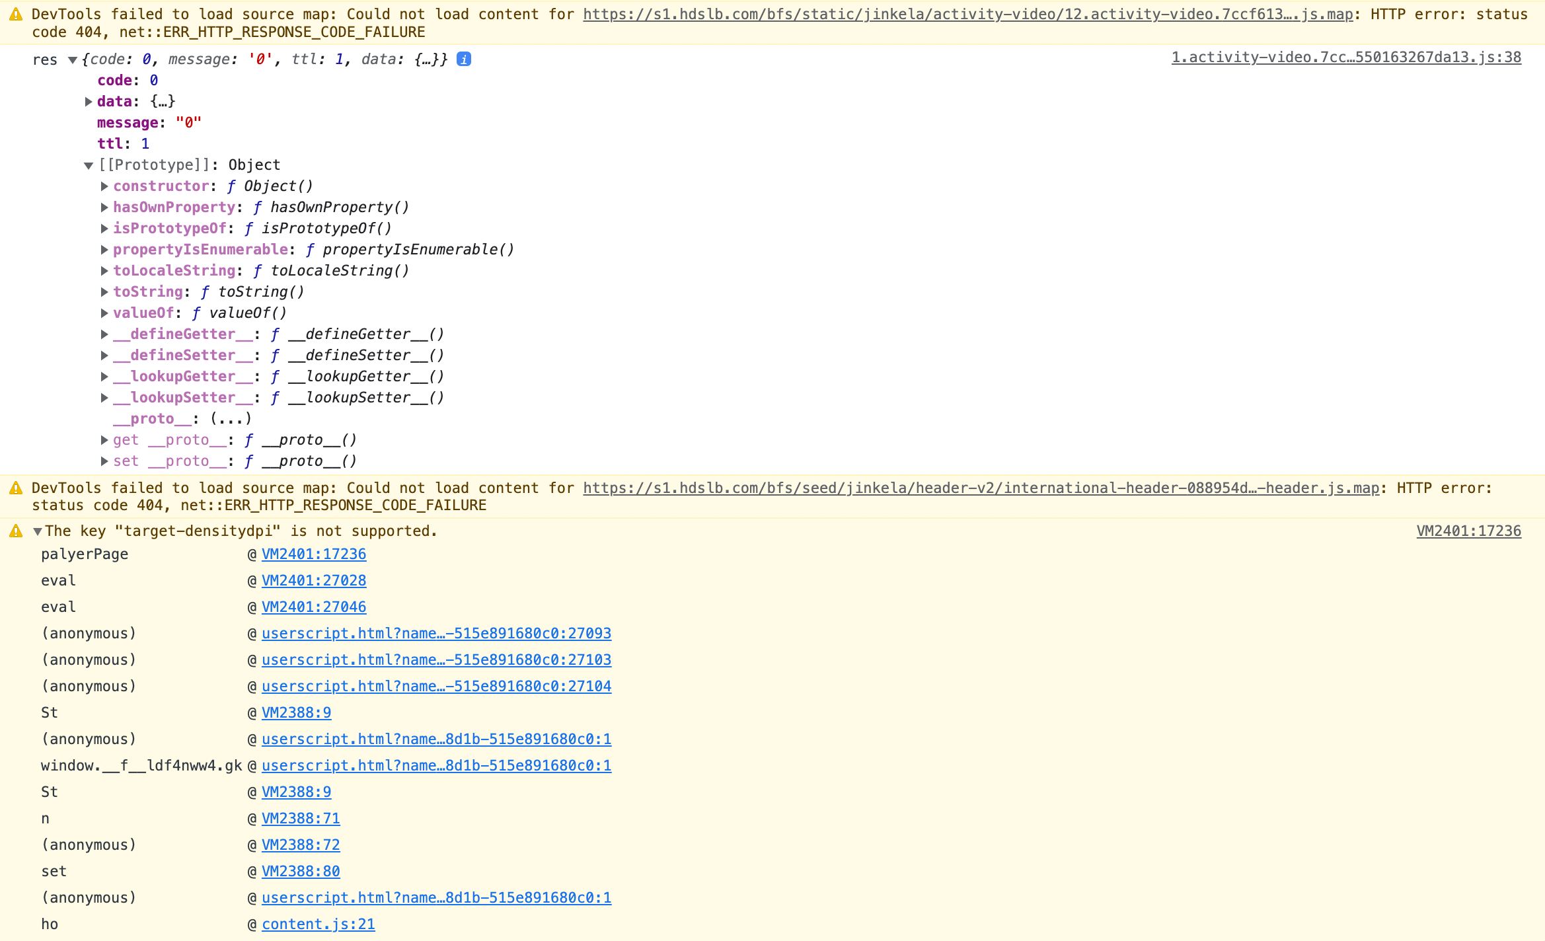Open first St frame link VM2388:9

point(296,713)
